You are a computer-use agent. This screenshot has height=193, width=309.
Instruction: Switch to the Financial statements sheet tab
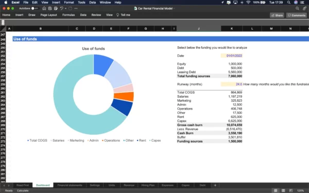point(70,185)
